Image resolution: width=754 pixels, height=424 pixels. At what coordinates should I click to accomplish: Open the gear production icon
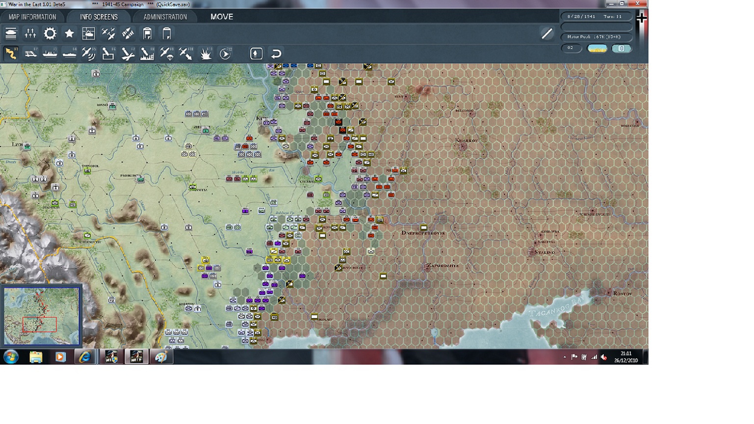(x=50, y=33)
